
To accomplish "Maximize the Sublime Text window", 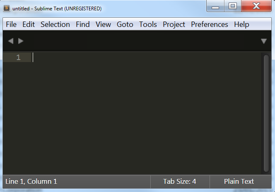I will click(x=233, y=7).
